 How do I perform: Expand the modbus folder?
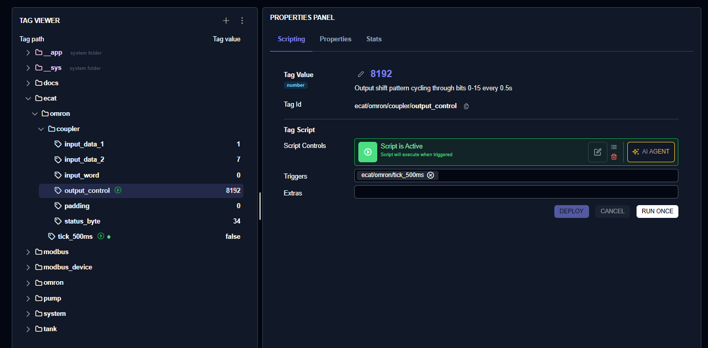tap(28, 252)
